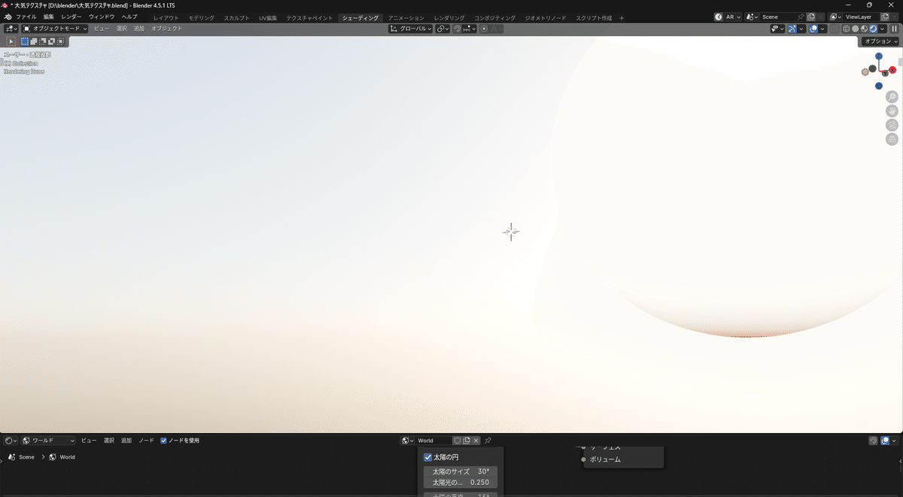
Task: Switch to the テクスチャペイント workspace tab
Action: [x=309, y=17]
